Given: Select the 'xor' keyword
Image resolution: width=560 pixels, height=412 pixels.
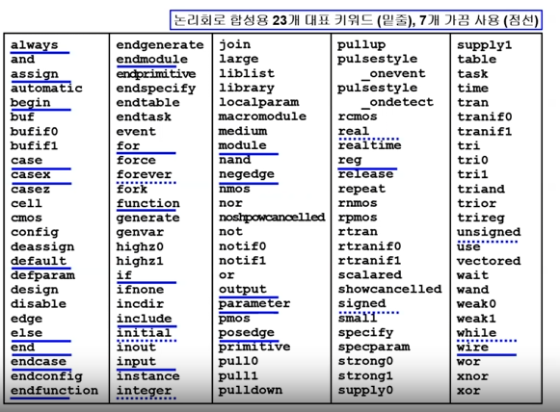Looking at the screenshot, I should 468,391.
